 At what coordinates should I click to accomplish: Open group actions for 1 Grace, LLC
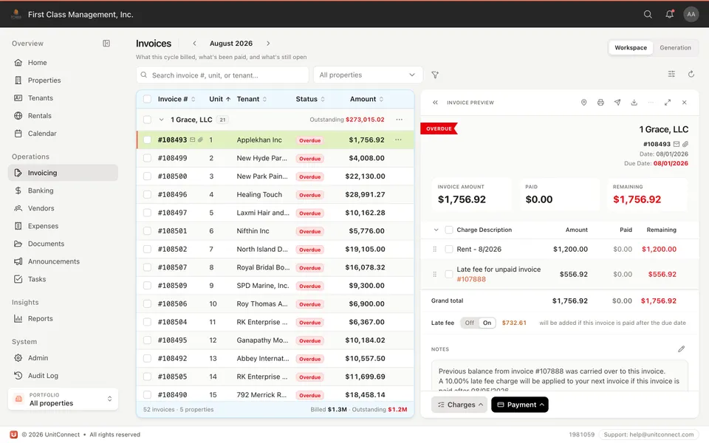[399, 120]
